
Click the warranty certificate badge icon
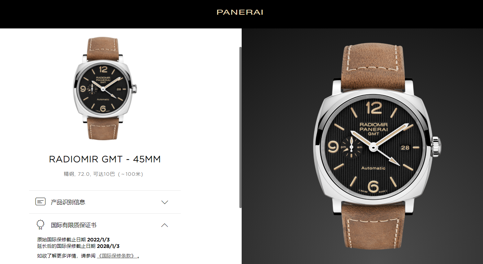pyautogui.click(x=40, y=225)
